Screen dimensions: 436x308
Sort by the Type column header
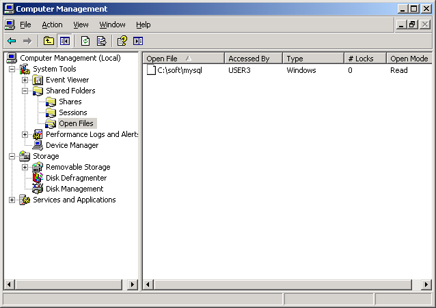click(314, 59)
